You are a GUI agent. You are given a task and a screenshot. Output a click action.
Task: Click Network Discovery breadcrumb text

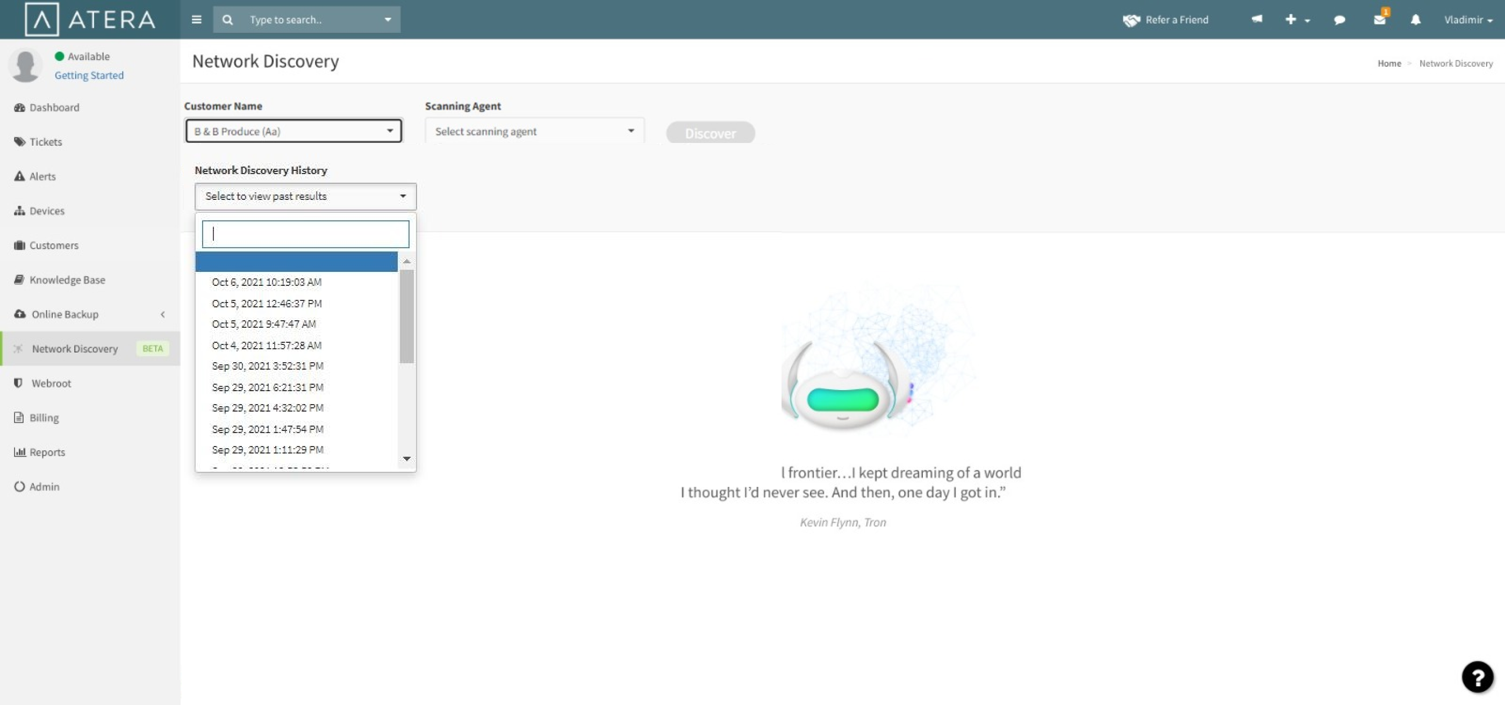(1456, 63)
